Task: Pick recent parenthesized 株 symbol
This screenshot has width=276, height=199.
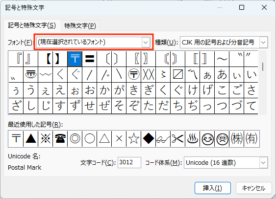Action: pyautogui.click(x=237, y=139)
